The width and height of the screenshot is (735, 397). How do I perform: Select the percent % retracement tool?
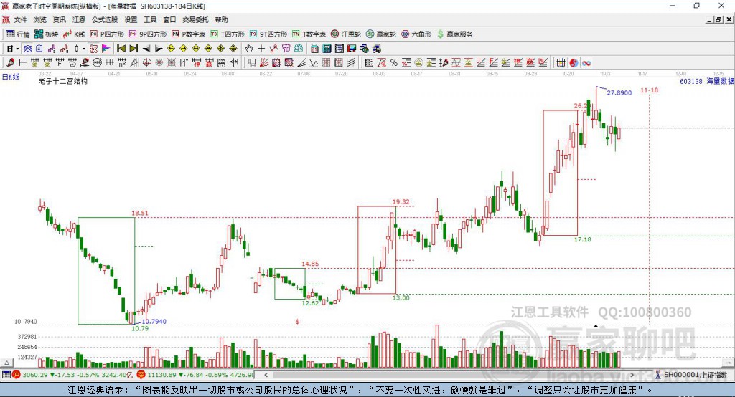click(394, 63)
